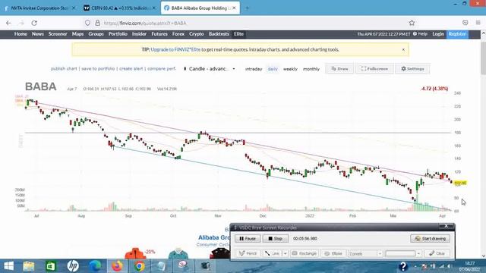Bookmark this page with the star icon
Image resolution: width=486 pixels, height=273 pixels.
[x=412, y=23]
